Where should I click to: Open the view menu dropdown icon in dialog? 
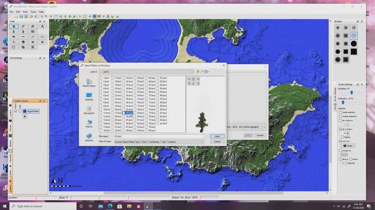(x=206, y=72)
